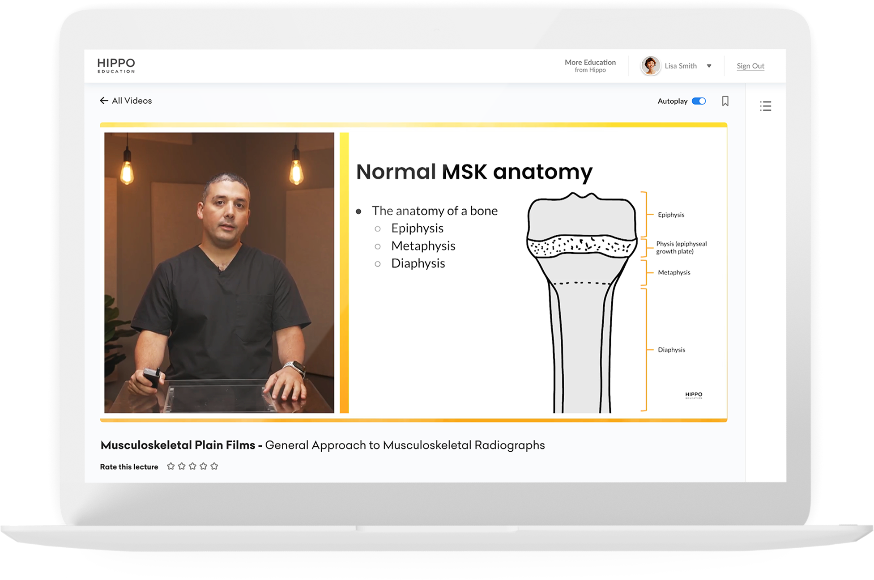Toggle the Autoplay switch off

tap(699, 101)
